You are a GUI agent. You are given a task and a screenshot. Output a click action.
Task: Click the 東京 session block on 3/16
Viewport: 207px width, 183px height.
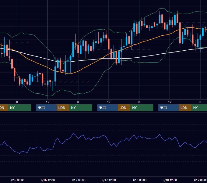(x=46, y=108)
